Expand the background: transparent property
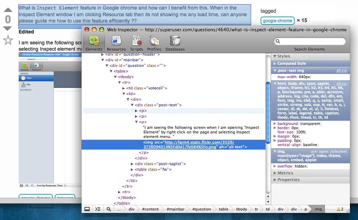The image size is (358, 220). 275,124
